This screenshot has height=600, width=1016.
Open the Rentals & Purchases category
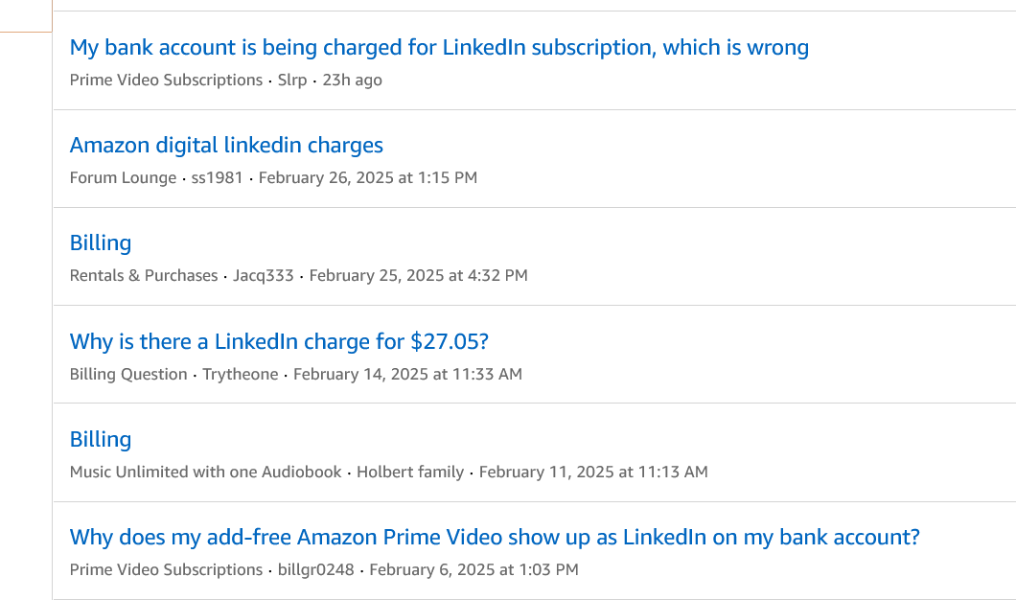pos(143,275)
